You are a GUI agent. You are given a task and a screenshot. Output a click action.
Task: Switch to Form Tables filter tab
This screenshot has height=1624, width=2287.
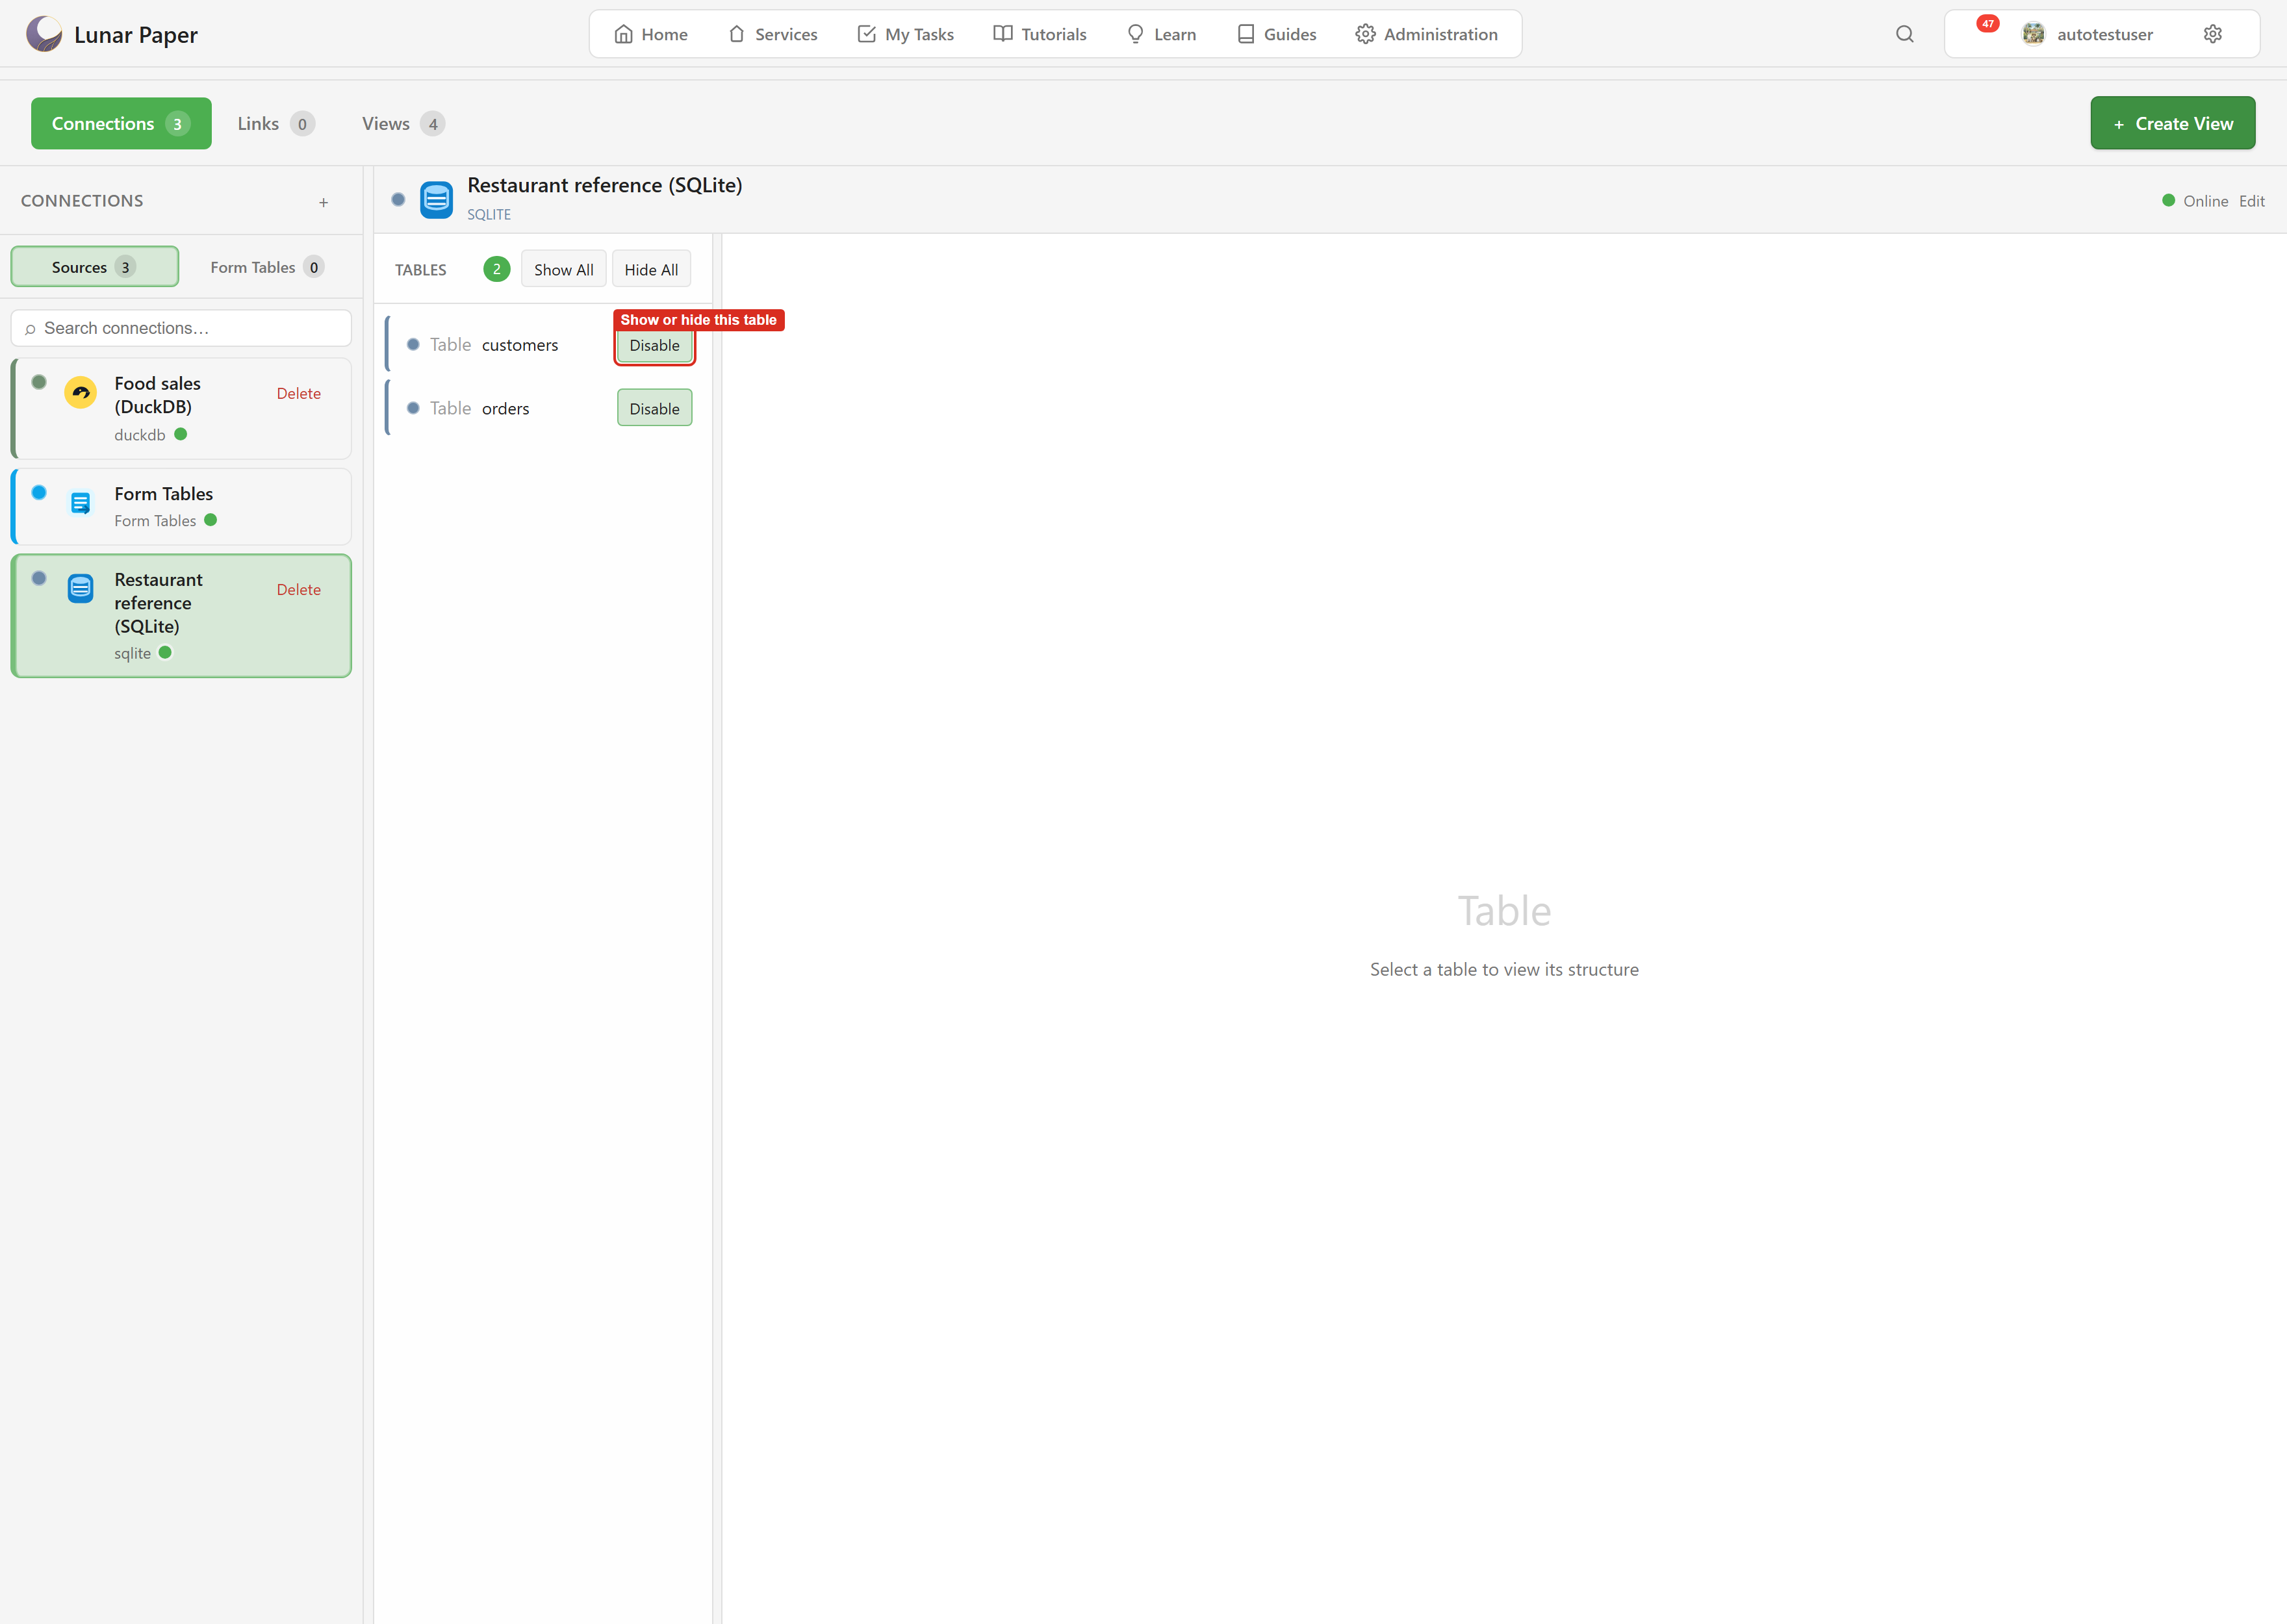266,267
